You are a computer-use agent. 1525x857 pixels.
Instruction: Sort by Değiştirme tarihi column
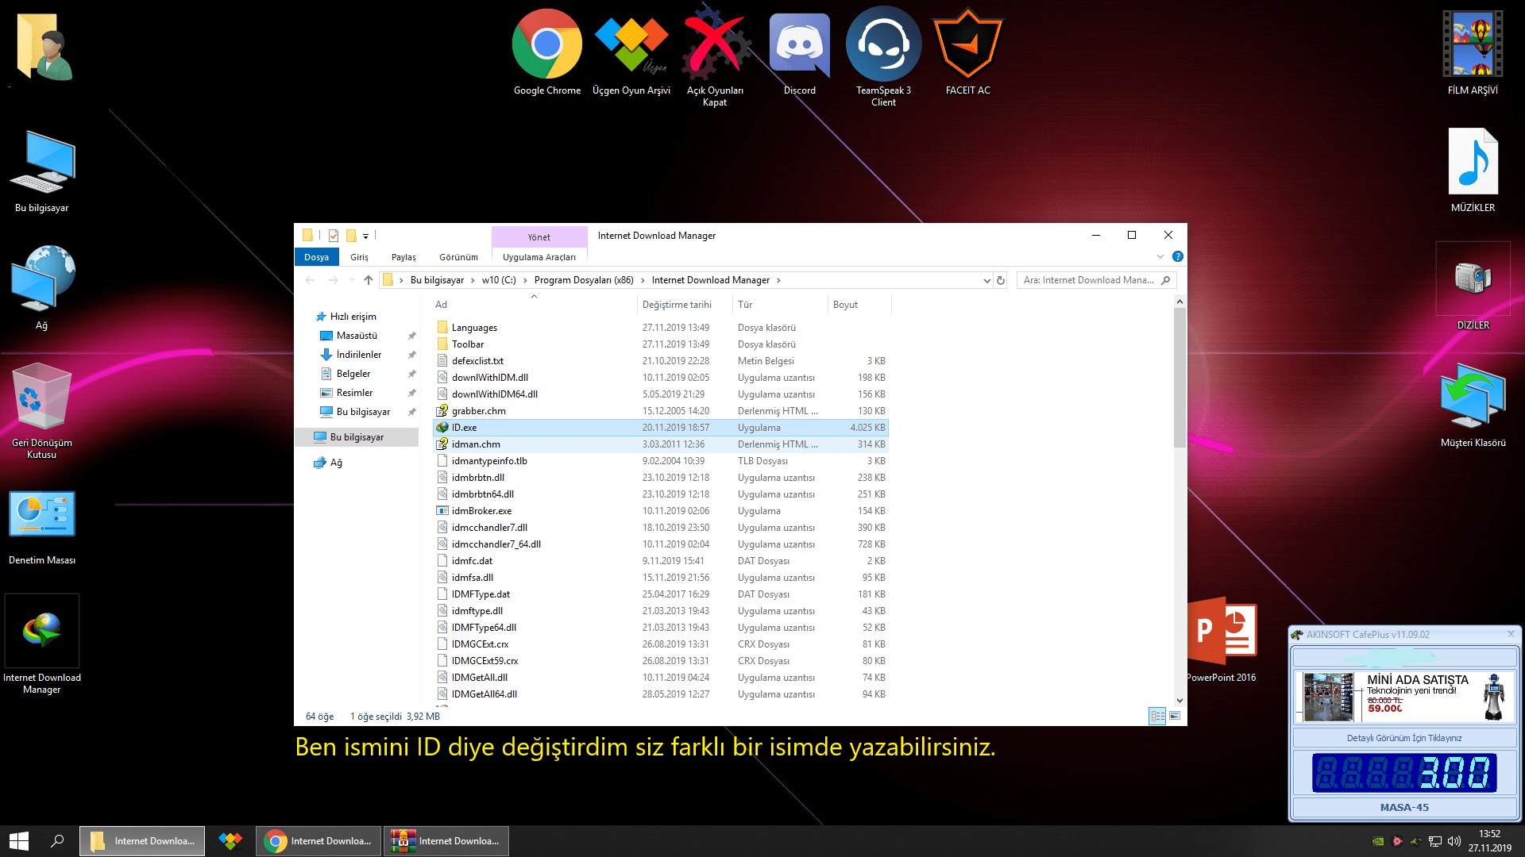tap(685, 305)
